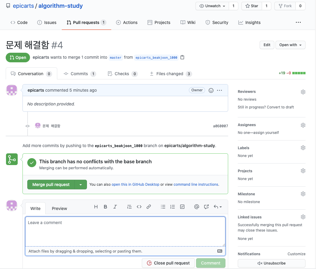
Task: Open commit a060007
Action: [x=220, y=126]
